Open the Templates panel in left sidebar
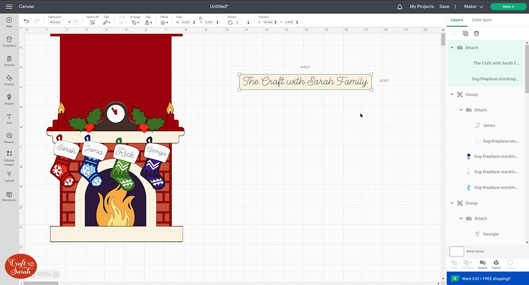 tap(9, 41)
